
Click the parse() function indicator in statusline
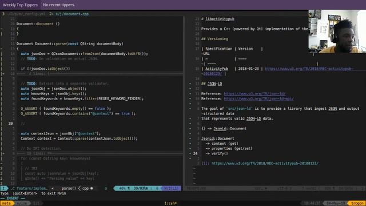69,188
